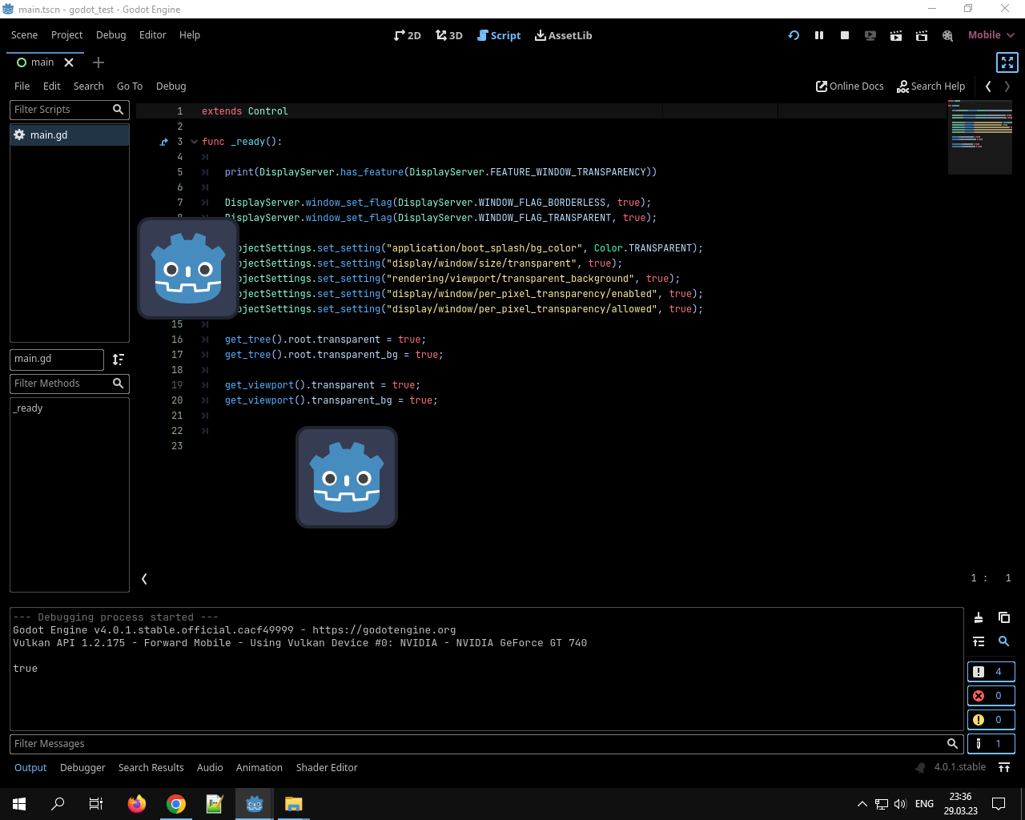Clear the output log with the broom icon

[978, 617]
